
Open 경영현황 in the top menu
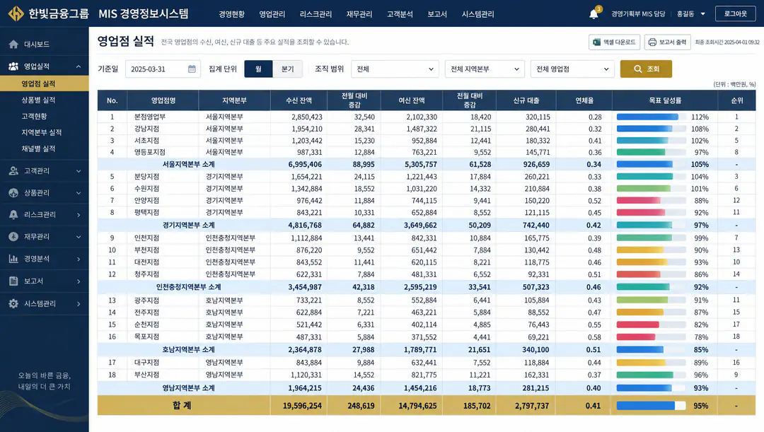click(231, 14)
